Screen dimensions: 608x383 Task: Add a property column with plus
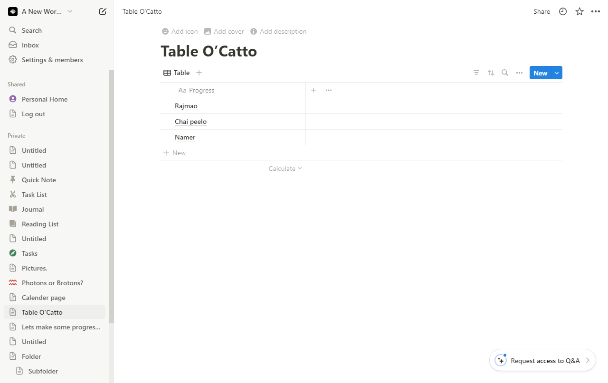click(313, 90)
